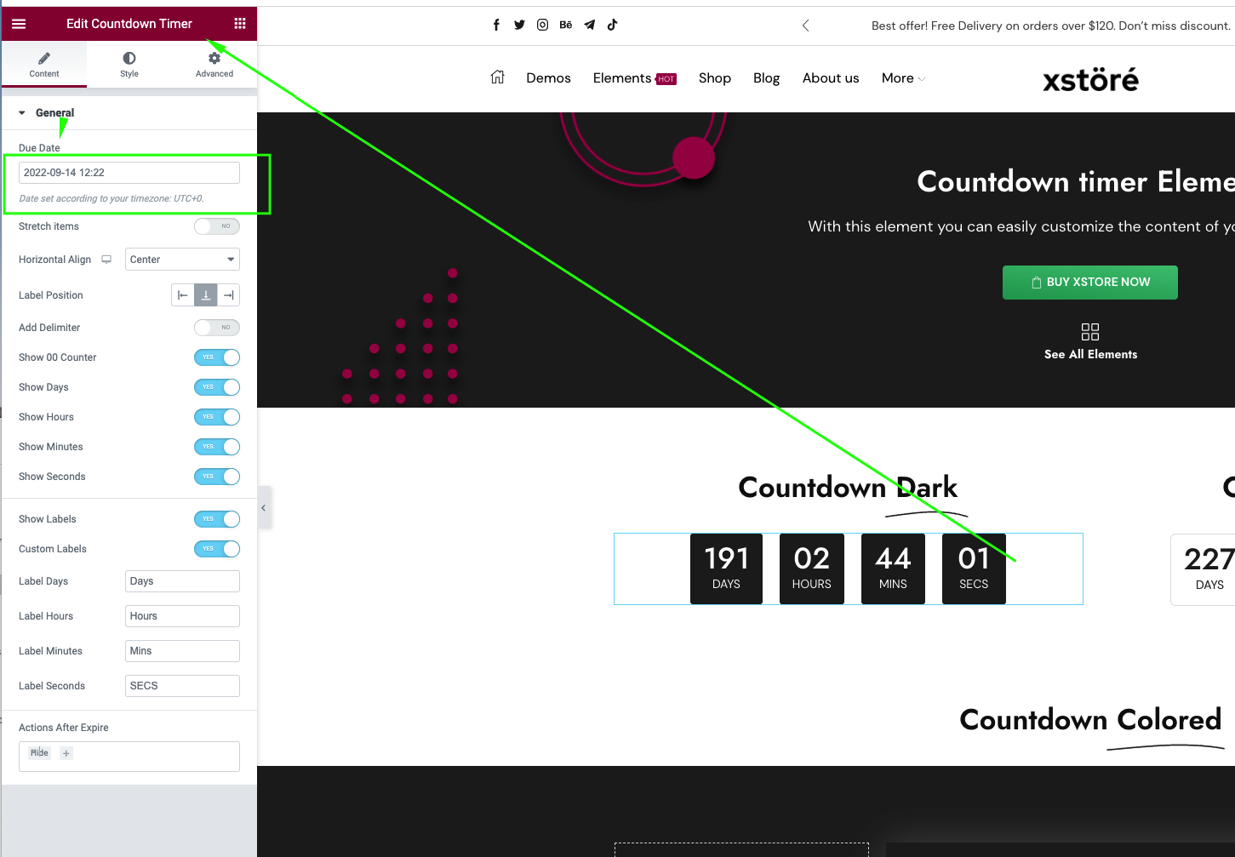Open the Twitter social link

coord(519,25)
